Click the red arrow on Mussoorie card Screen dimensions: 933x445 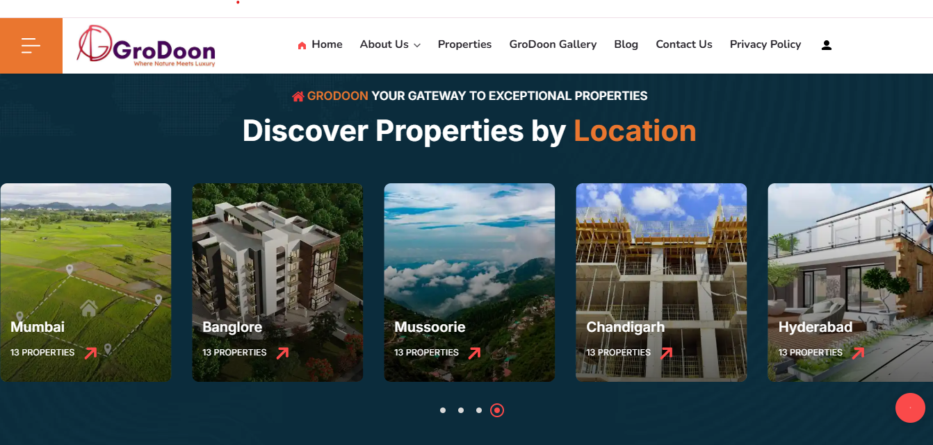(474, 353)
